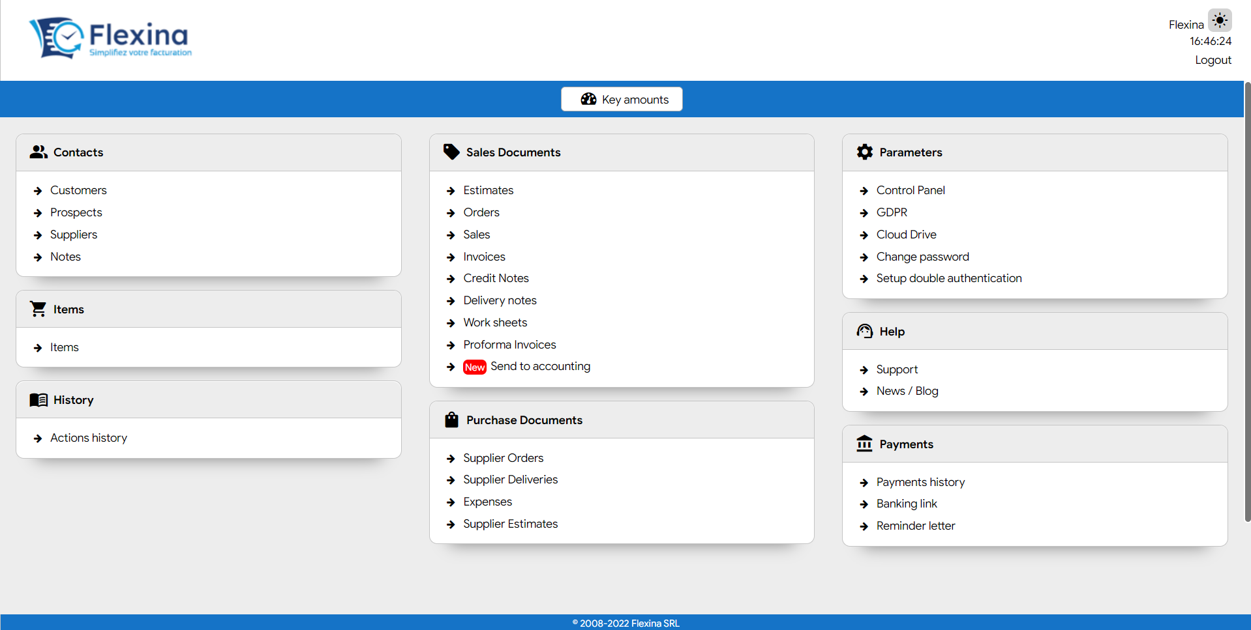
Task: Click the arrow icon beside Control Panel
Action: pyautogui.click(x=864, y=191)
